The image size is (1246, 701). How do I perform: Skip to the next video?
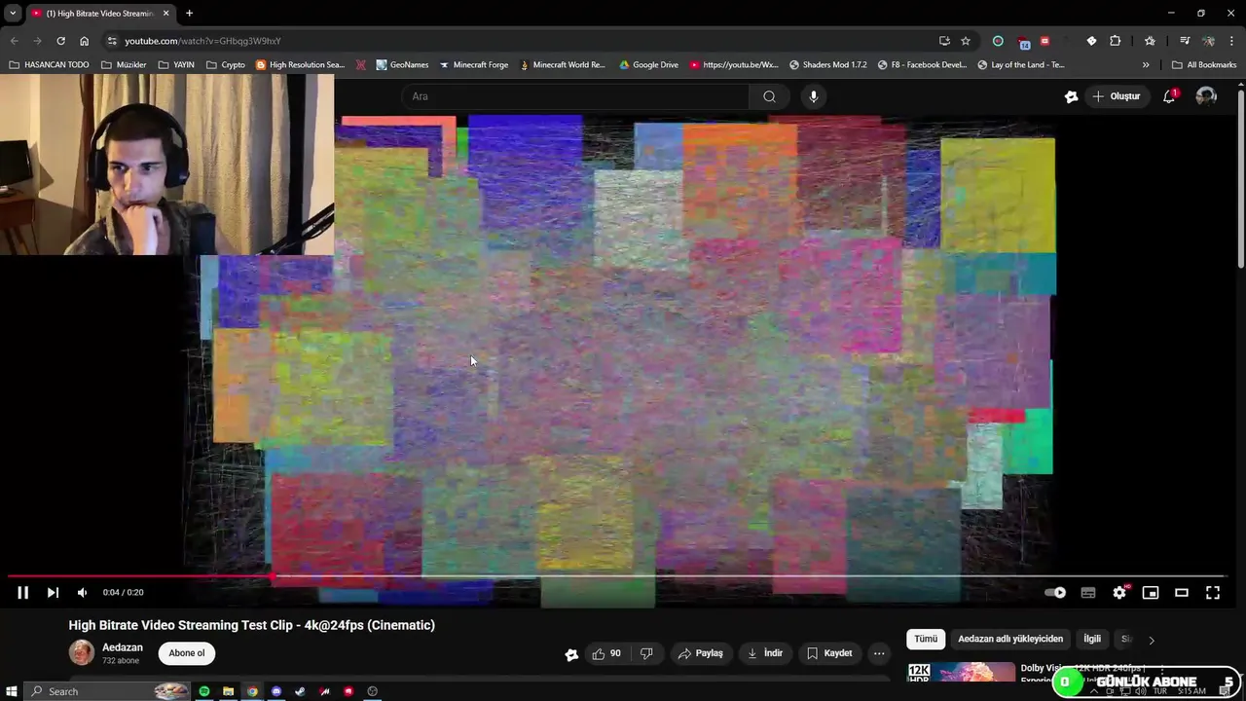coord(53,592)
